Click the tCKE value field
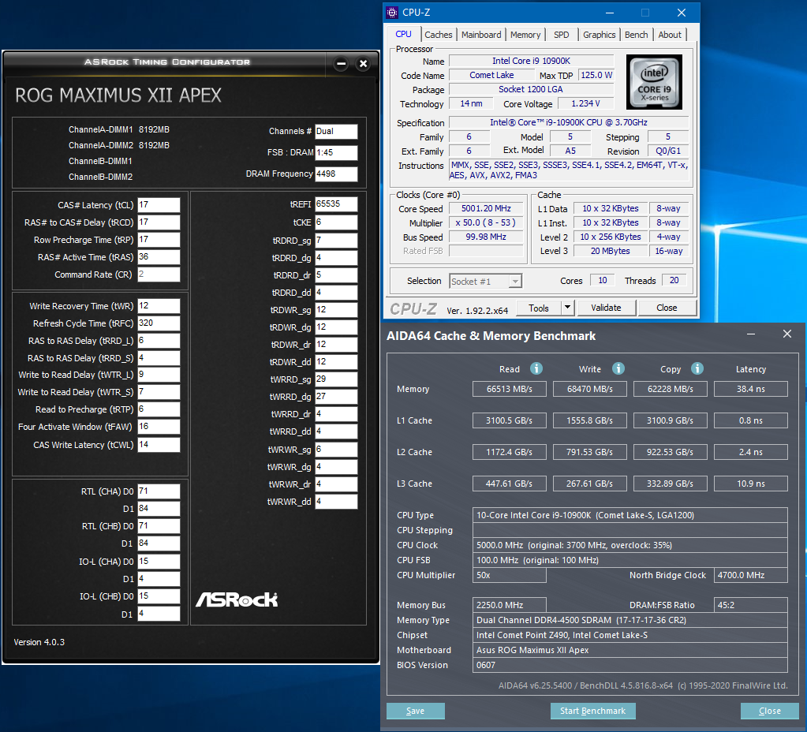 click(x=336, y=222)
